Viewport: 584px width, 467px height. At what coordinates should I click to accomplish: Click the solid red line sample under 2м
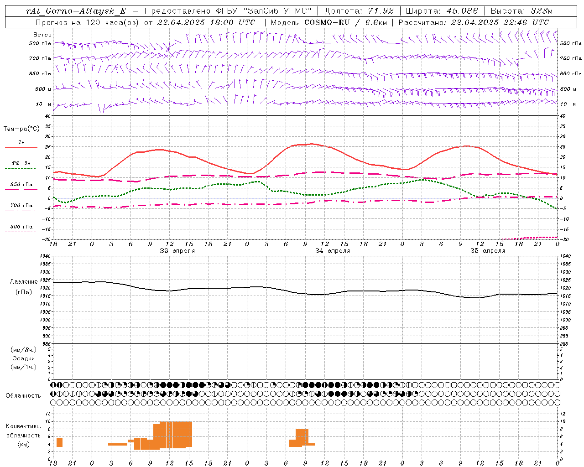(x=21, y=148)
